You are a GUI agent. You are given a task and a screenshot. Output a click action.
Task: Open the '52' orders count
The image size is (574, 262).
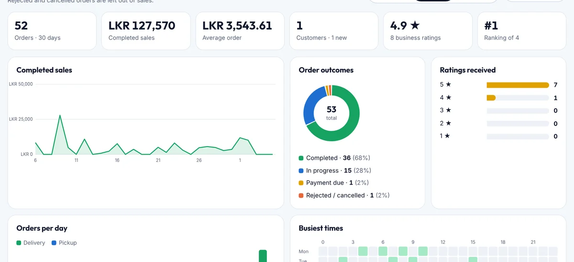point(21,25)
